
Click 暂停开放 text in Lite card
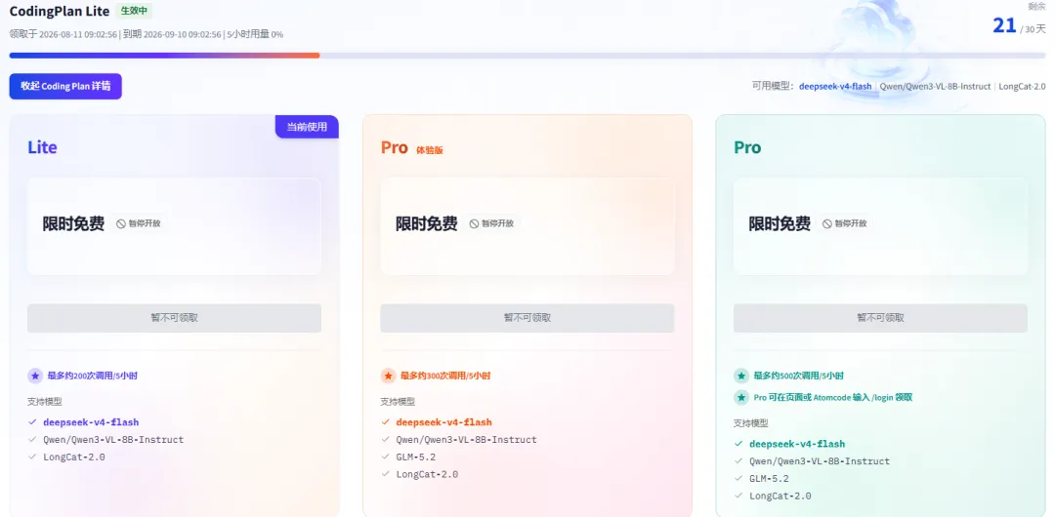[145, 224]
